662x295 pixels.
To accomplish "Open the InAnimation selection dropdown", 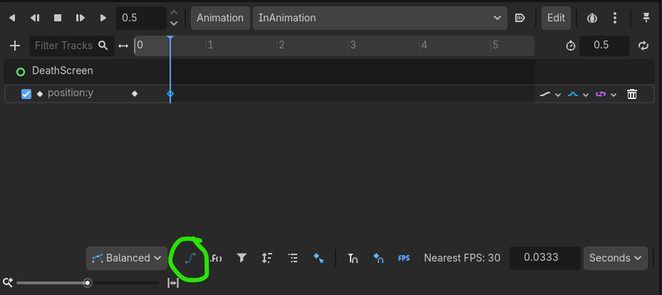I will click(x=379, y=18).
